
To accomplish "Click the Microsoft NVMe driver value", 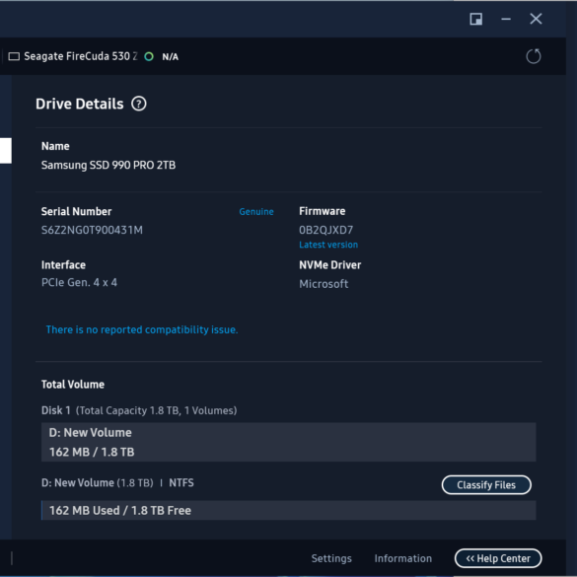I will pos(324,284).
